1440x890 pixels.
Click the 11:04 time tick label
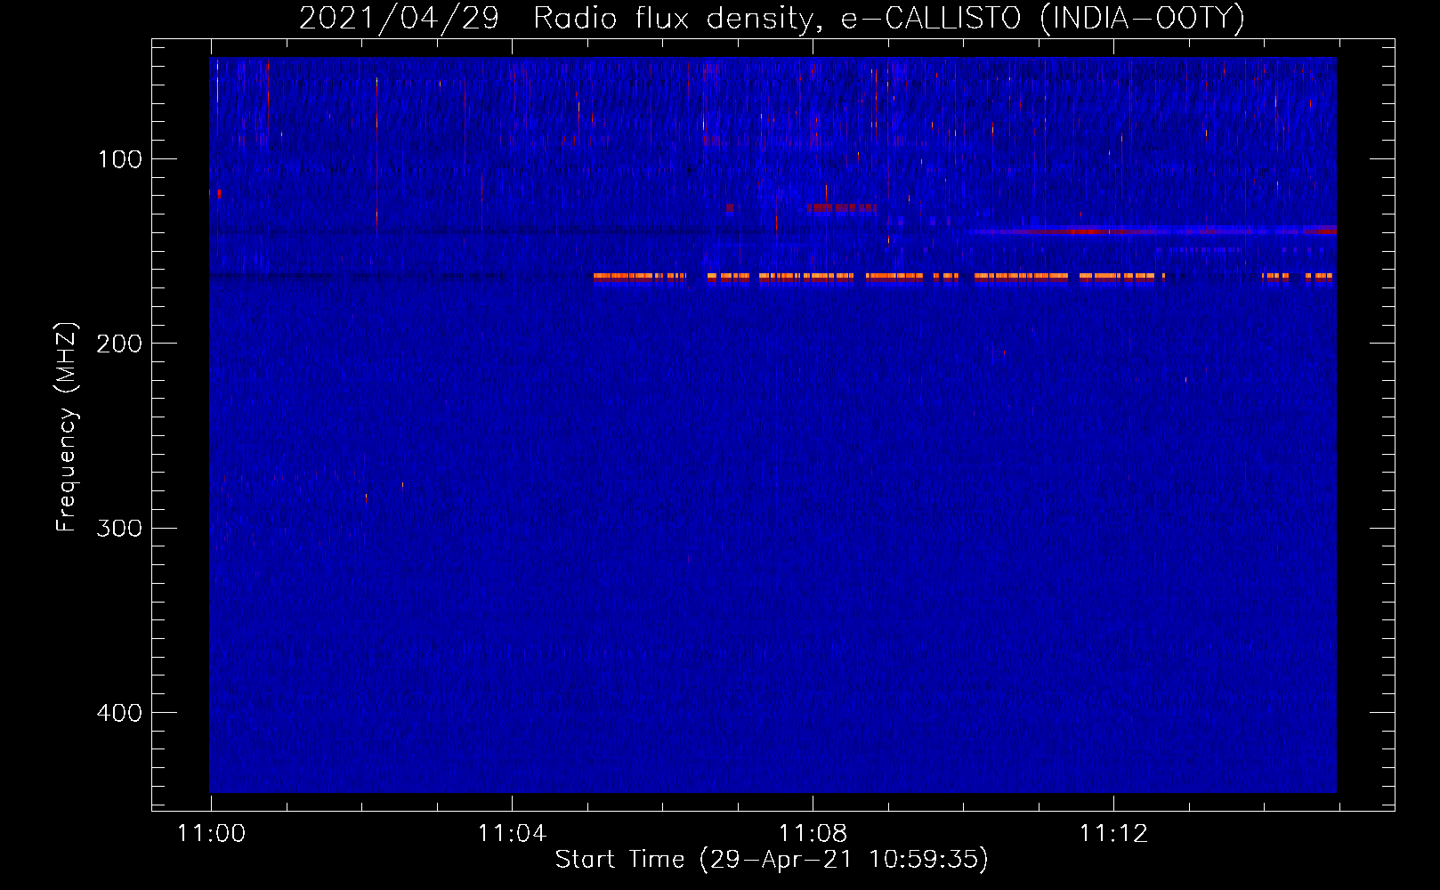pos(512,834)
